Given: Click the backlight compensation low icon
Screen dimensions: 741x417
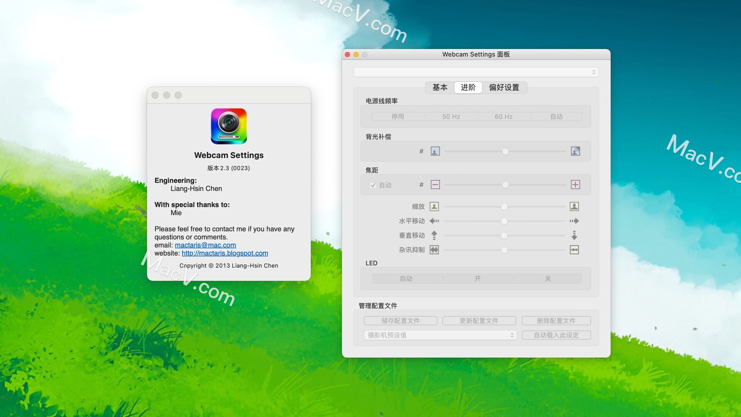Looking at the screenshot, I should pyautogui.click(x=435, y=151).
